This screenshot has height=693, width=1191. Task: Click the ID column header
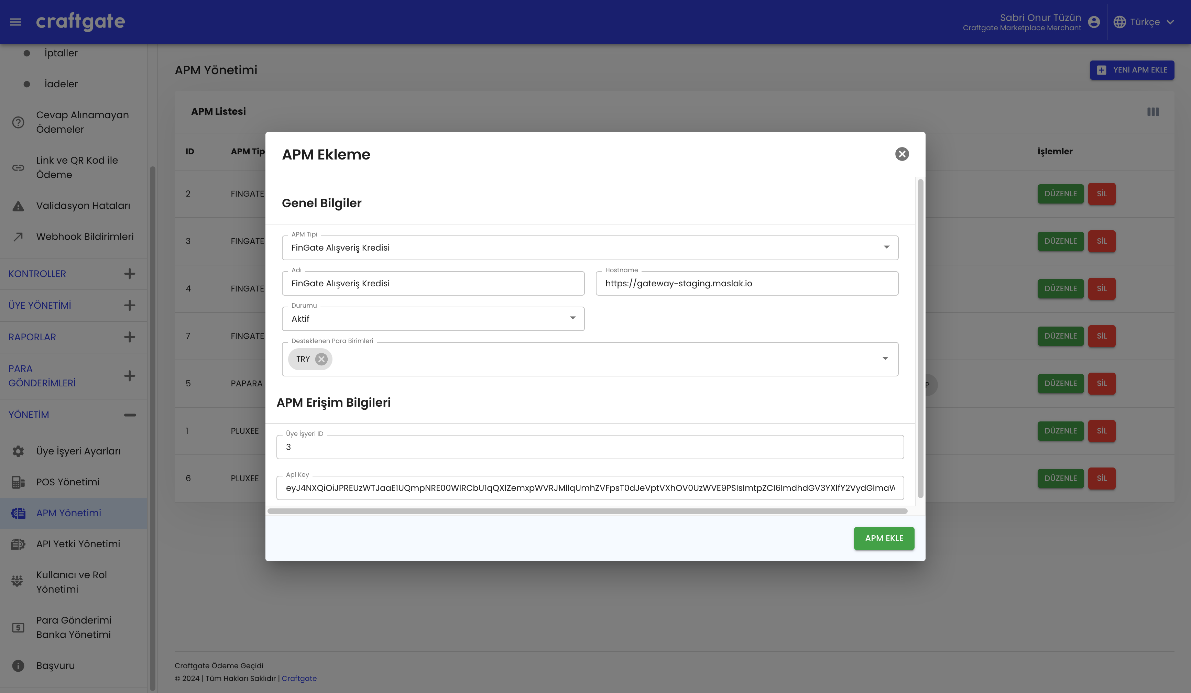[190, 151]
